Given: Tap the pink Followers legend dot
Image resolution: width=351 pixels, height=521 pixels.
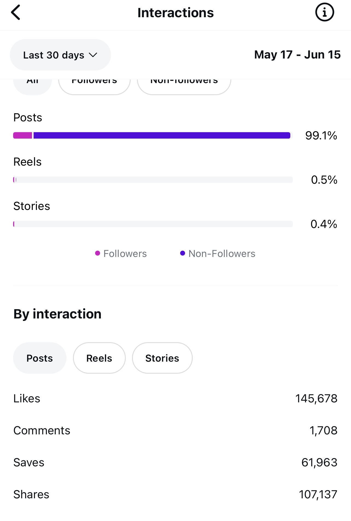Looking at the screenshot, I should coord(98,253).
